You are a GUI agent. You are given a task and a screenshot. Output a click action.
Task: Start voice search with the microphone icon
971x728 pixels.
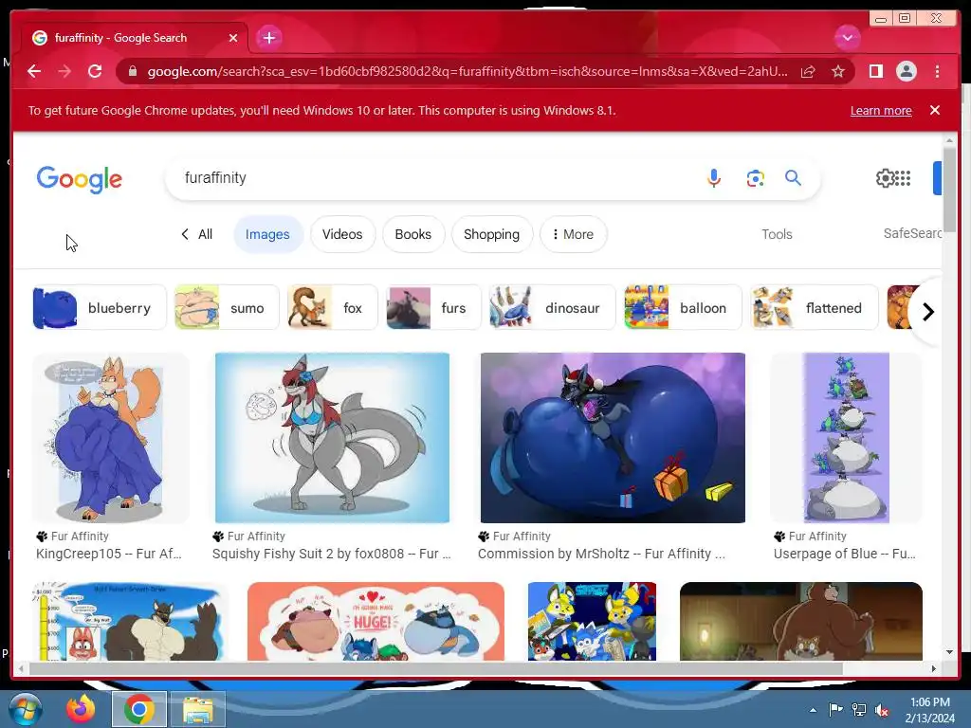(713, 178)
